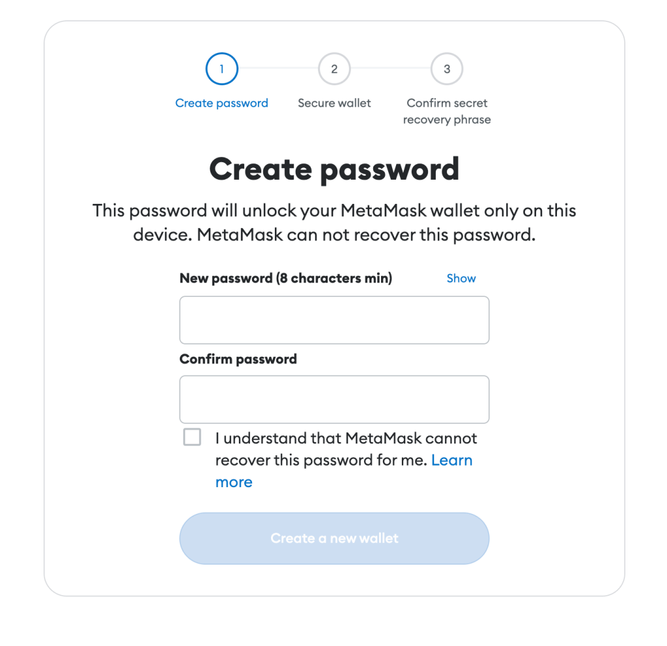Image resolution: width=667 pixels, height=646 pixels.
Task: Select the blue 'Create password' step label
Action: pos(221,103)
